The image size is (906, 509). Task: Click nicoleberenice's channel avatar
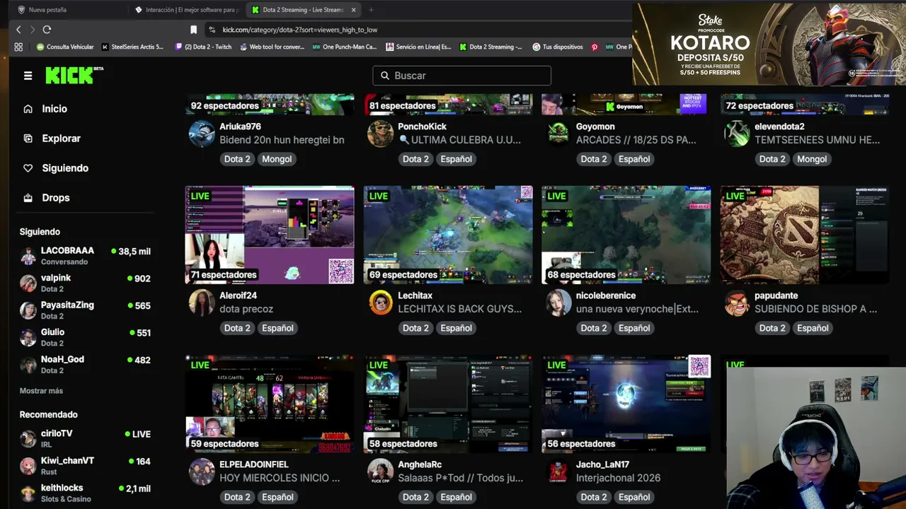[x=558, y=303]
